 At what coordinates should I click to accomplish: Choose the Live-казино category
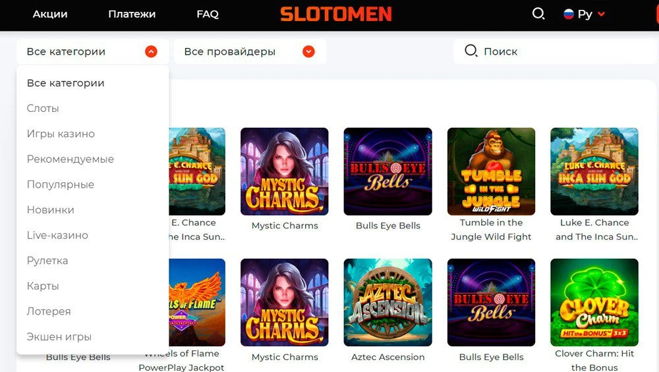[57, 235]
